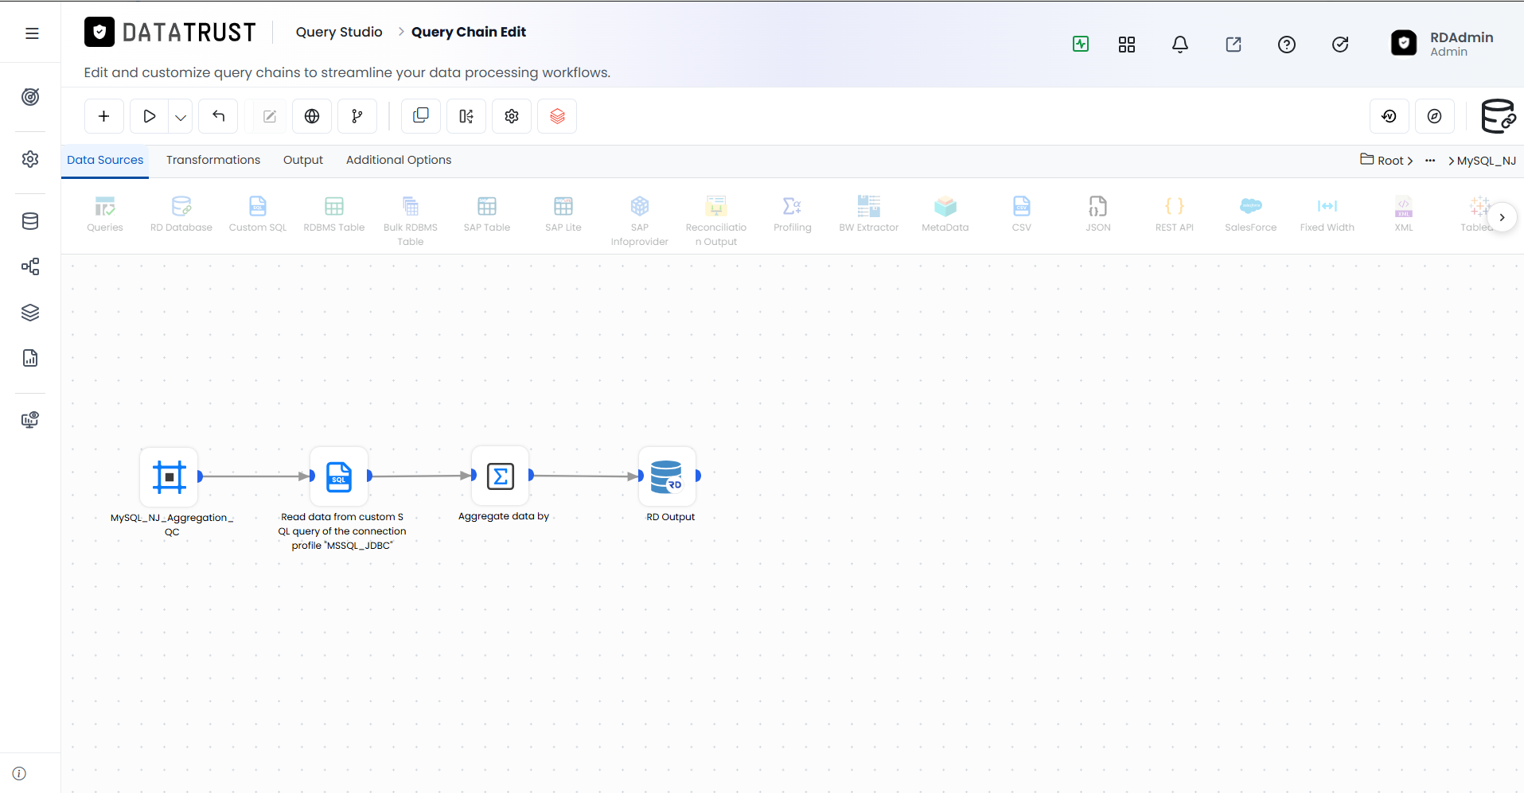Click the open-in-new-window icon
The width and height of the screenshot is (1524, 793).
pos(1234,45)
